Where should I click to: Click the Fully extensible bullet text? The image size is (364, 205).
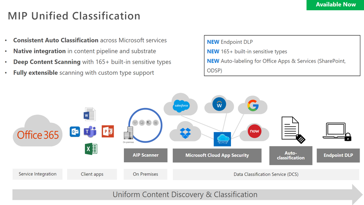click(83, 73)
